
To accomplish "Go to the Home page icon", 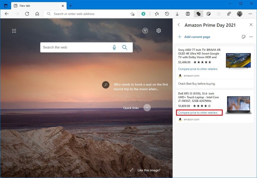I will (x=37, y=14).
